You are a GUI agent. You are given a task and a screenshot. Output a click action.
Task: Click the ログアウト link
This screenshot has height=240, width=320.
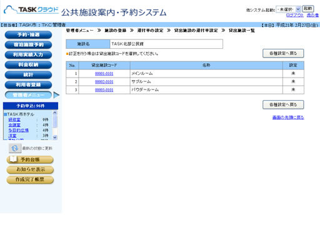(295, 15)
